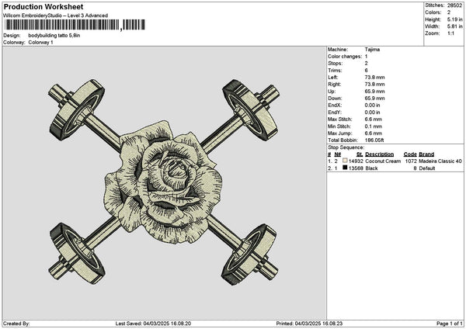Click the Coconut Cream color swatch
Screen dimensions: 466x329
pos(345,161)
